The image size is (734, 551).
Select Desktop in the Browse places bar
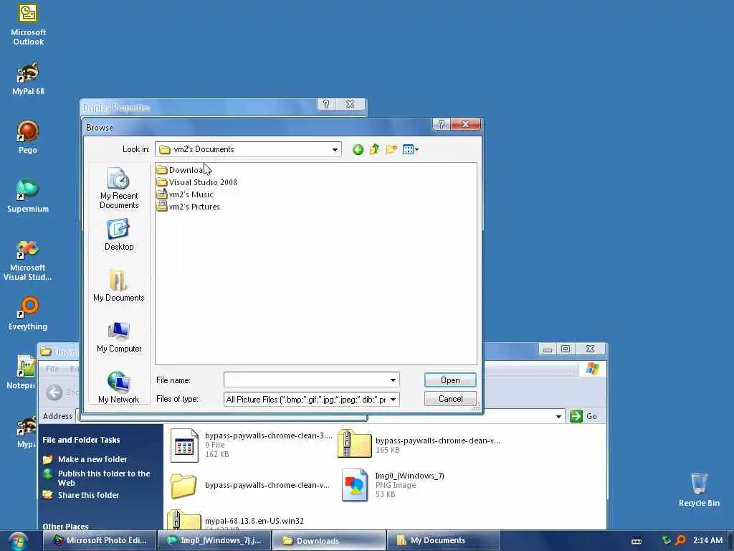coord(119,235)
